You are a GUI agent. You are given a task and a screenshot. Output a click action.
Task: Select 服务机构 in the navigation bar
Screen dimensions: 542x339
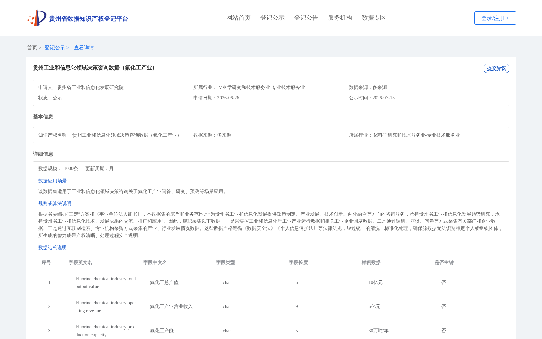340,18
